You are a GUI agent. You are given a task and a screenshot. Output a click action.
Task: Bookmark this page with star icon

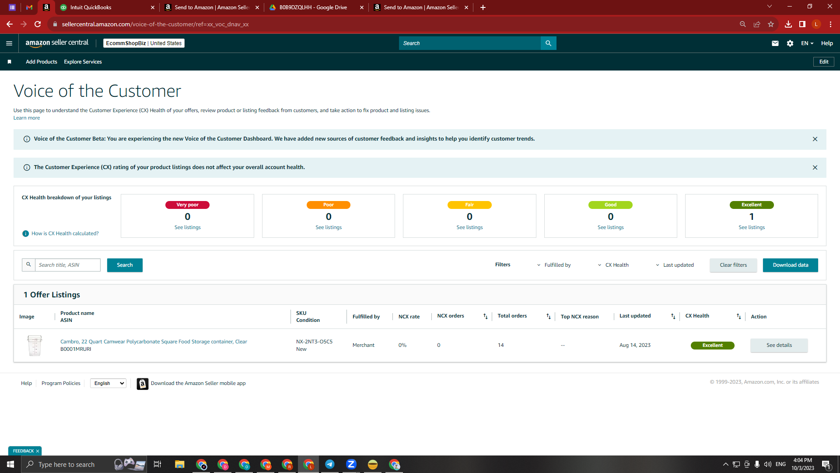(x=771, y=25)
